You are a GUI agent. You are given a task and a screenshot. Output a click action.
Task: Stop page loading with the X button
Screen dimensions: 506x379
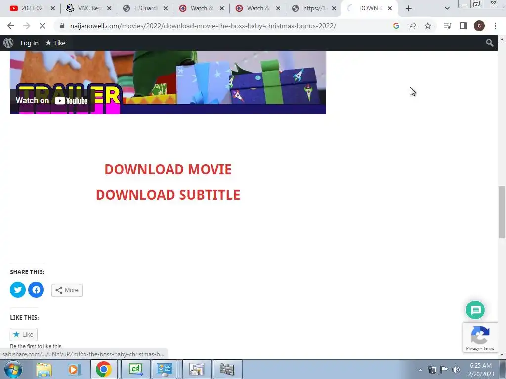[42, 26]
